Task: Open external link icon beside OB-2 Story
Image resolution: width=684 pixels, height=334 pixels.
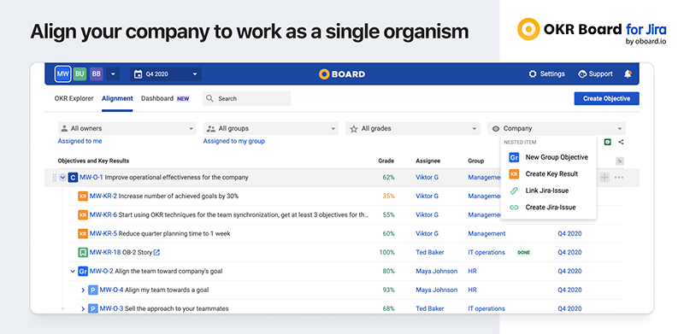Action: tap(156, 253)
